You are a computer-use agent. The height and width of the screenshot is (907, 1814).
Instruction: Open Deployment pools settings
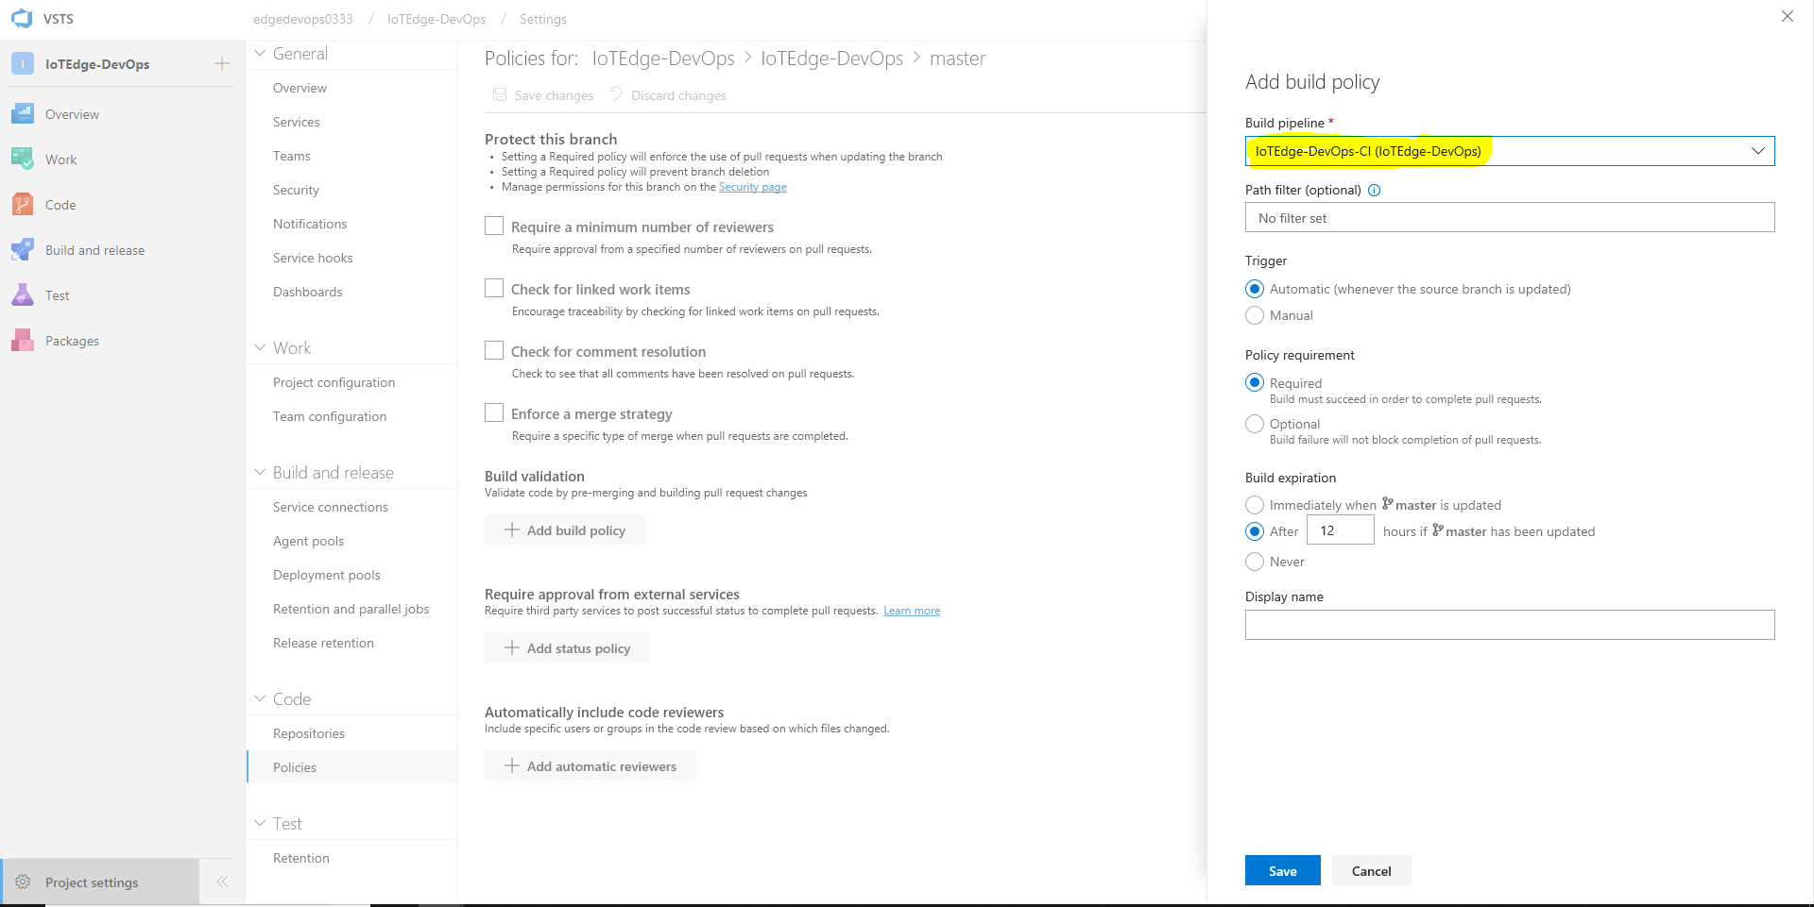326,575
